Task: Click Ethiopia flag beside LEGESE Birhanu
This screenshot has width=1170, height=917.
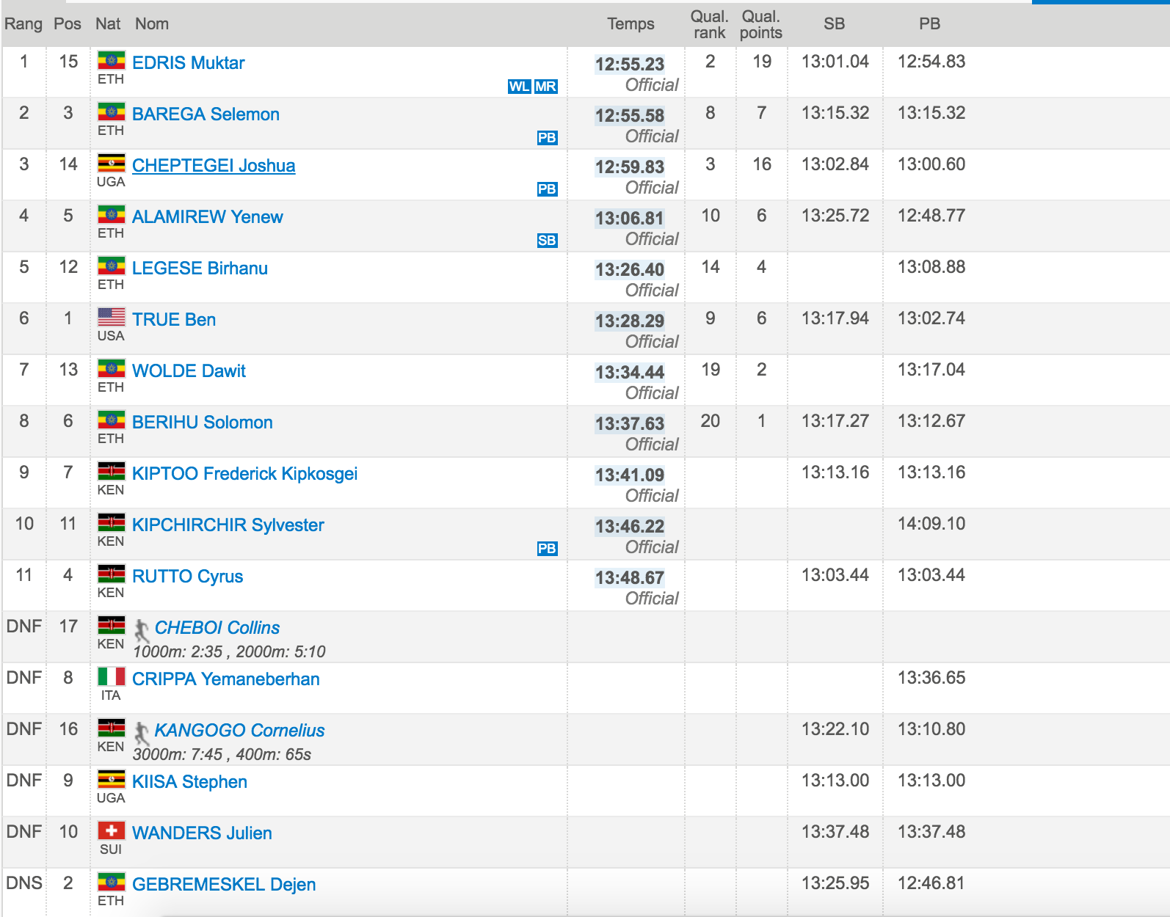Action: coord(112,266)
